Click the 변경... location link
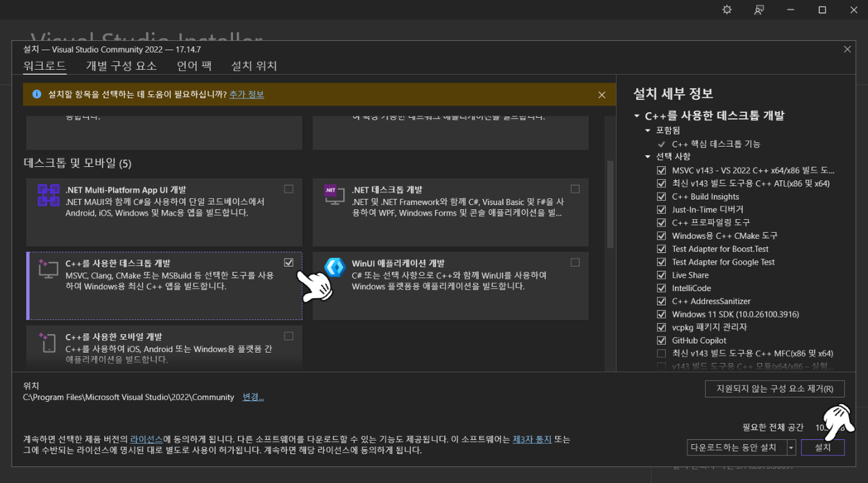The width and height of the screenshot is (868, 483). [253, 397]
